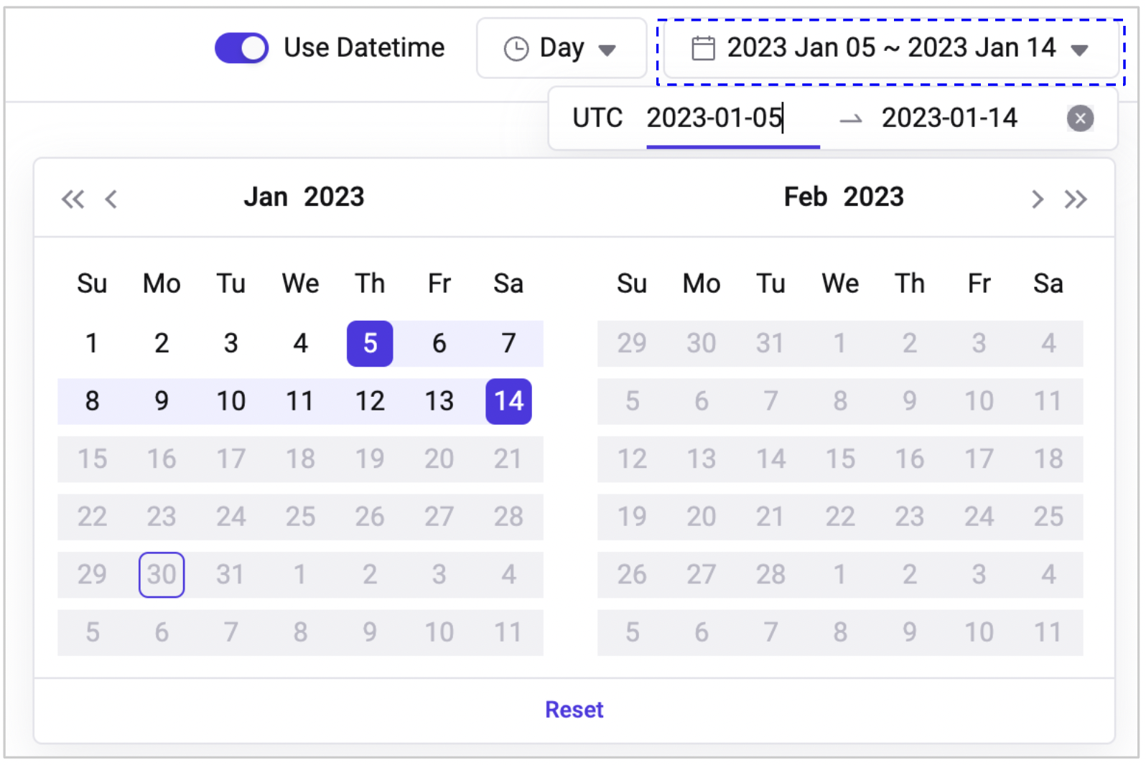Select January 5 in the calendar
Viewport: 1146px width, 765px height.
pyautogui.click(x=370, y=344)
